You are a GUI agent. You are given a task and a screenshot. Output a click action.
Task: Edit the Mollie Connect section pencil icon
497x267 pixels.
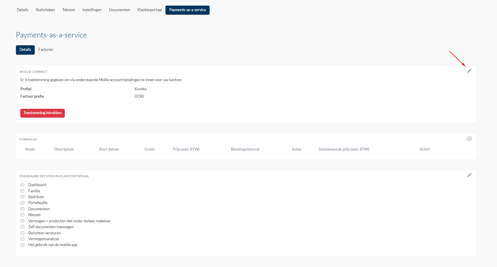tap(469, 71)
